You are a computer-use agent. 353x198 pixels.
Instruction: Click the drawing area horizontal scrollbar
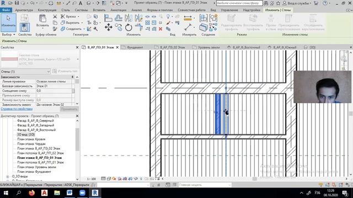pos(254,179)
